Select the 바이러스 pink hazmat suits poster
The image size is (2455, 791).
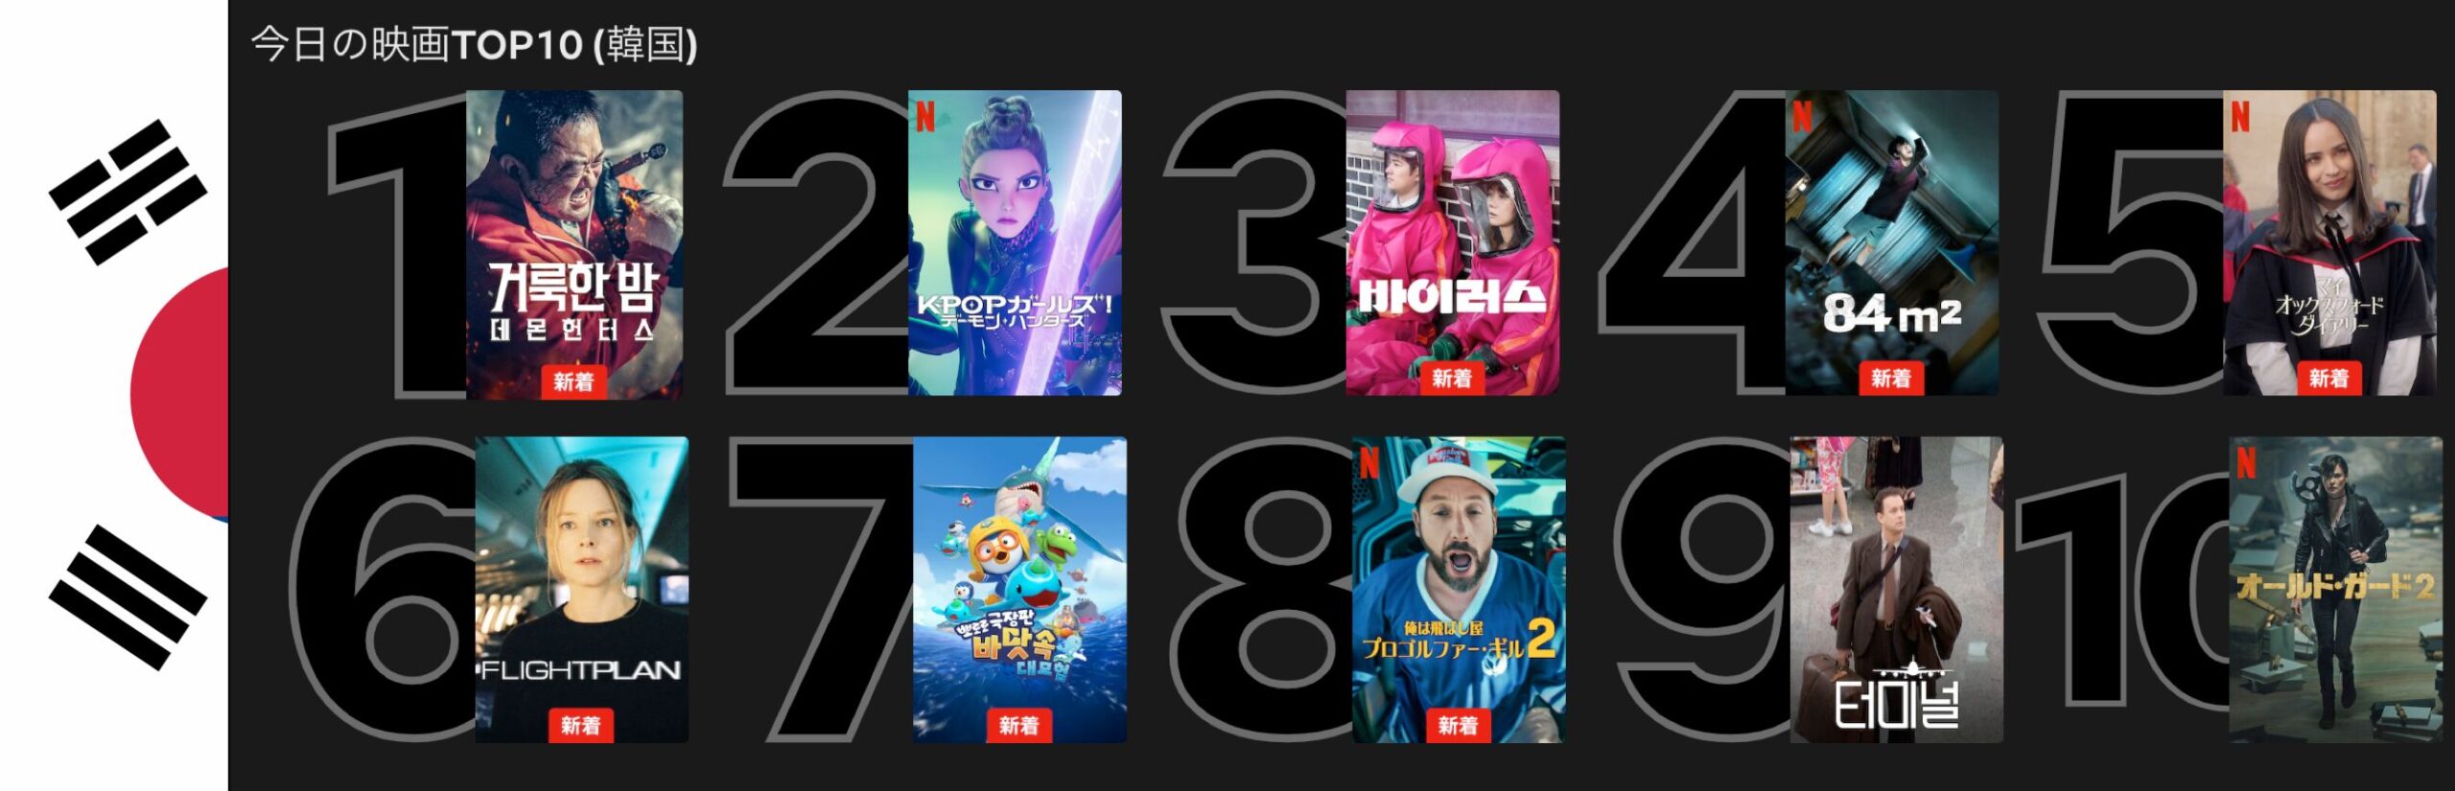pyautogui.click(x=1452, y=243)
